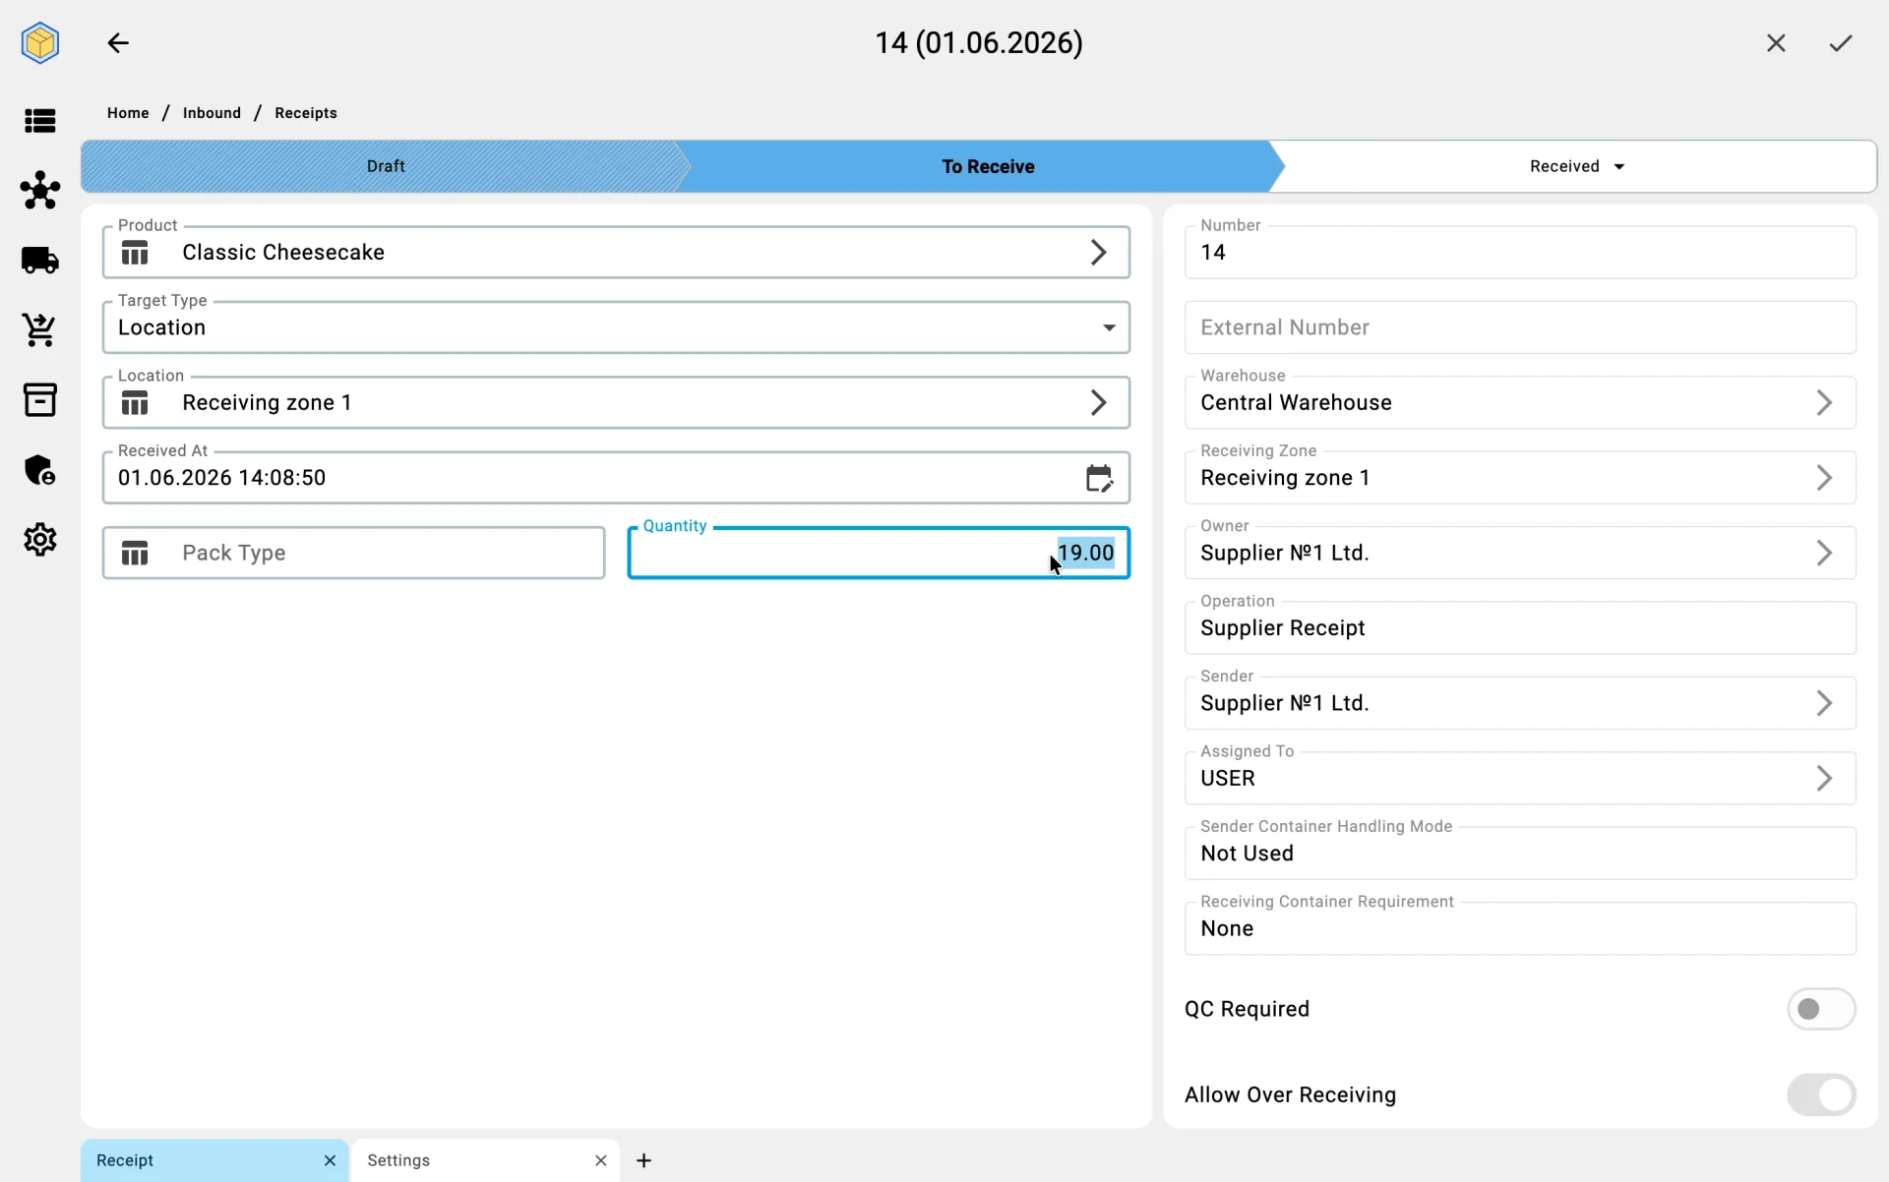Open the settings gear sidebar icon
Image resolution: width=1889 pixels, height=1182 pixels.
[x=40, y=540]
